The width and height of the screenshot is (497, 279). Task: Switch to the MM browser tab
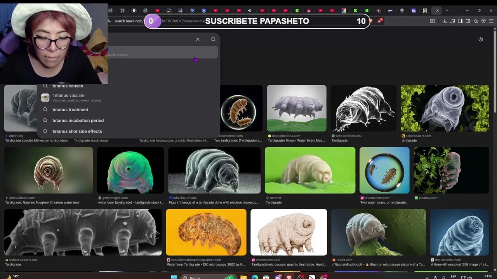point(390,10)
